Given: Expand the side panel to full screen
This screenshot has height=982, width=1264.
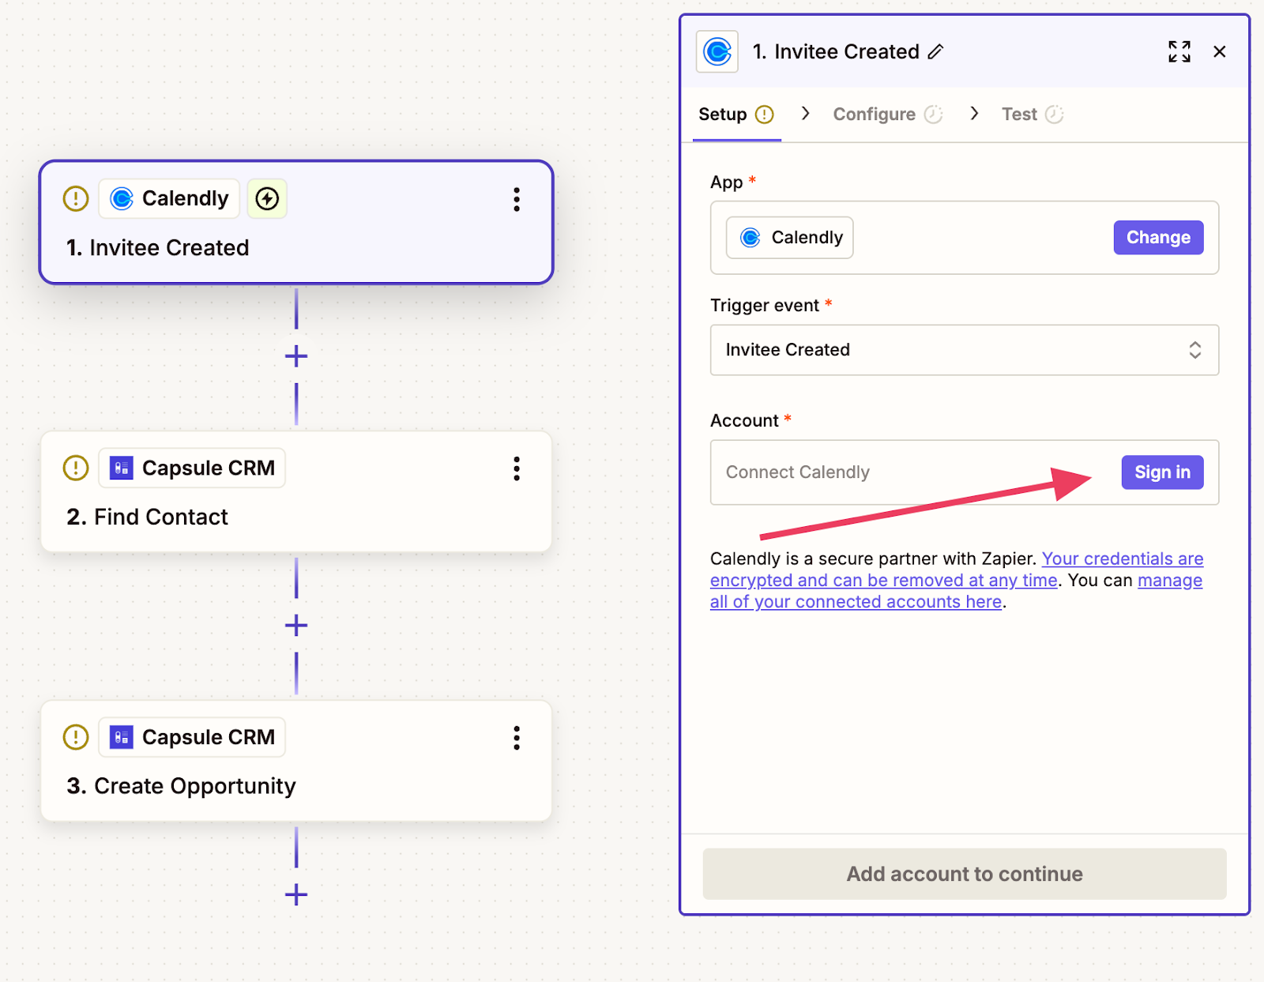Looking at the screenshot, I should pyautogui.click(x=1179, y=52).
